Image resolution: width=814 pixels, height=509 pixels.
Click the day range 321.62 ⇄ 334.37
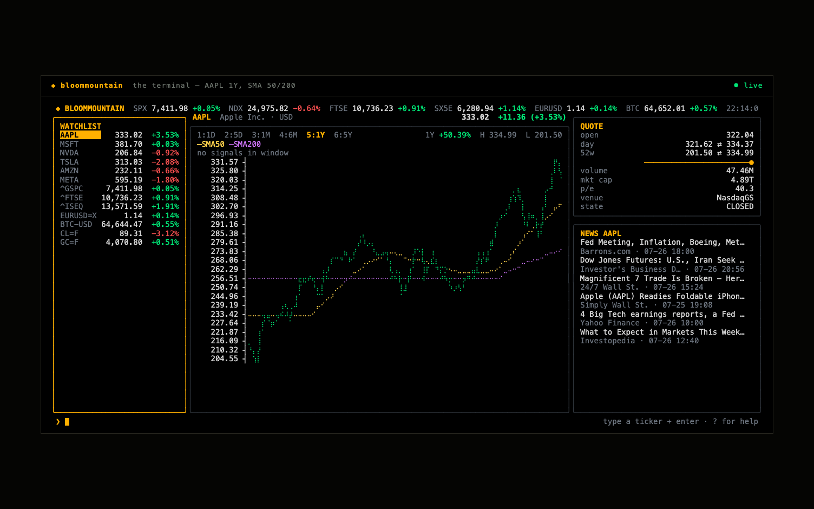pyautogui.click(x=719, y=144)
